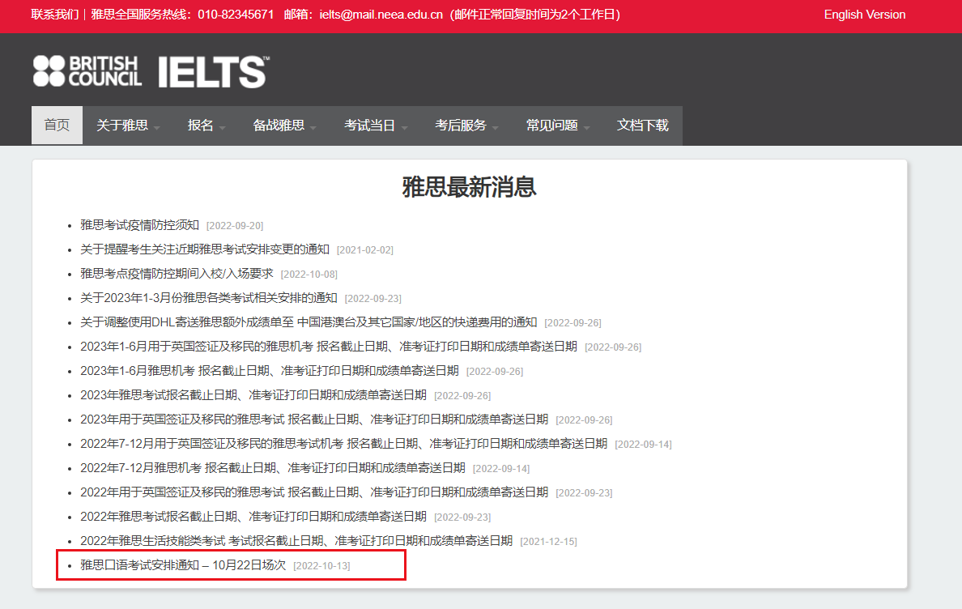Open the 报名 menu
Image resolution: width=962 pixels, height=609 pixels.
pyautogui.click(x=200, y=125)
